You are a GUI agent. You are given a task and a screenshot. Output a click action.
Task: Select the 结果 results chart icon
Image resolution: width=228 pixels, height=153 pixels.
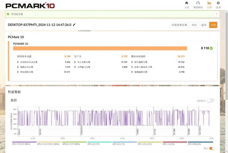209,3
